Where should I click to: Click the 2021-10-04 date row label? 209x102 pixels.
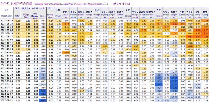[x=7, y=40]
